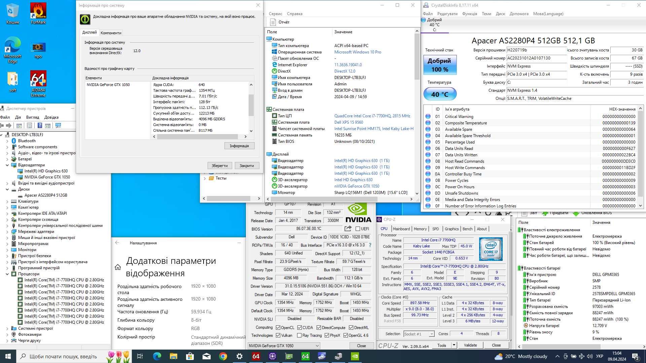Click the GPU-Z BIOS export share icon

pyautogui.click(x=348, y=229)
